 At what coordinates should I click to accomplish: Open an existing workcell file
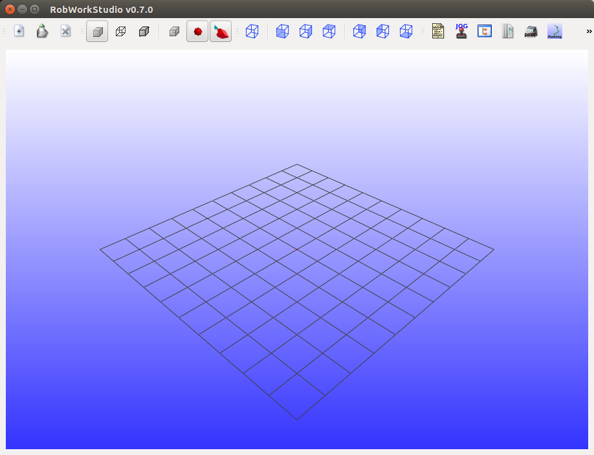pos(42,30)
